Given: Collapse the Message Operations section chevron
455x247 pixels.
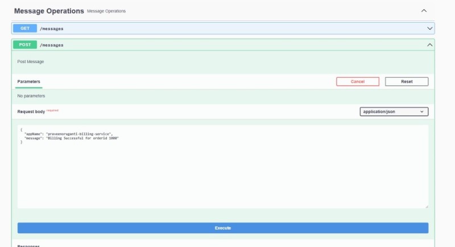Looking at the screenshot, I should 424,11.
